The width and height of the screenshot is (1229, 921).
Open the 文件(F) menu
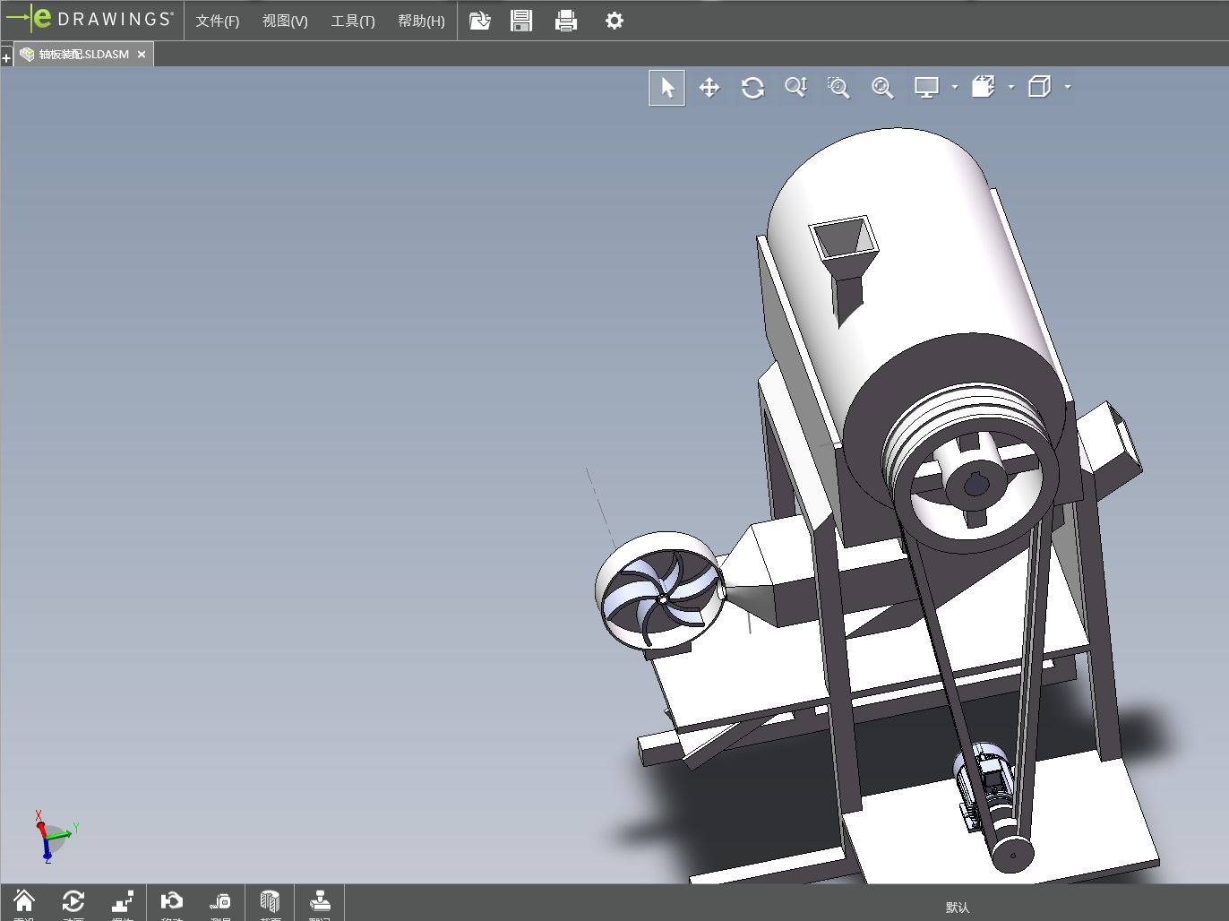click(x=217, y=21)
